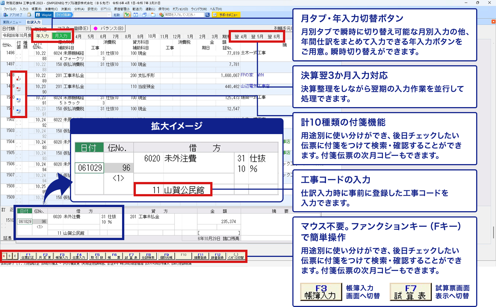Screen dimensions: 496x307
Task: Open the 消費税(C) menu
Action: pyautogui.click(x=51, y=9)
